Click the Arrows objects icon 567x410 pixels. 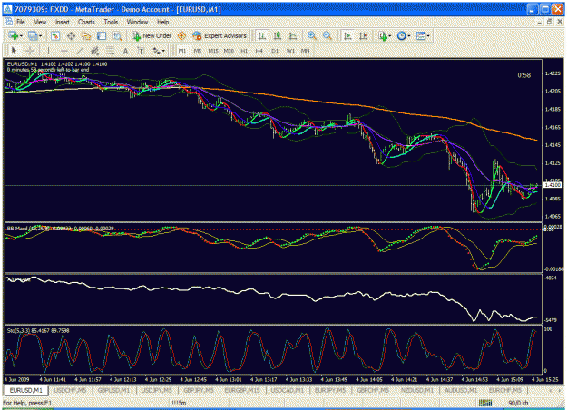point(156,51)
